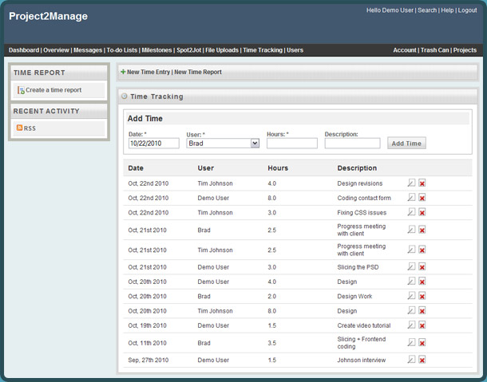The width and height of the screenshot is (487, 382).
Task: Click the Project2Manage logo title
Action: click(48, 16)
